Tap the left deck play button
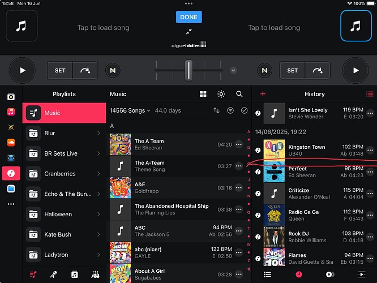The image size is (377, 283). [22, 70]
